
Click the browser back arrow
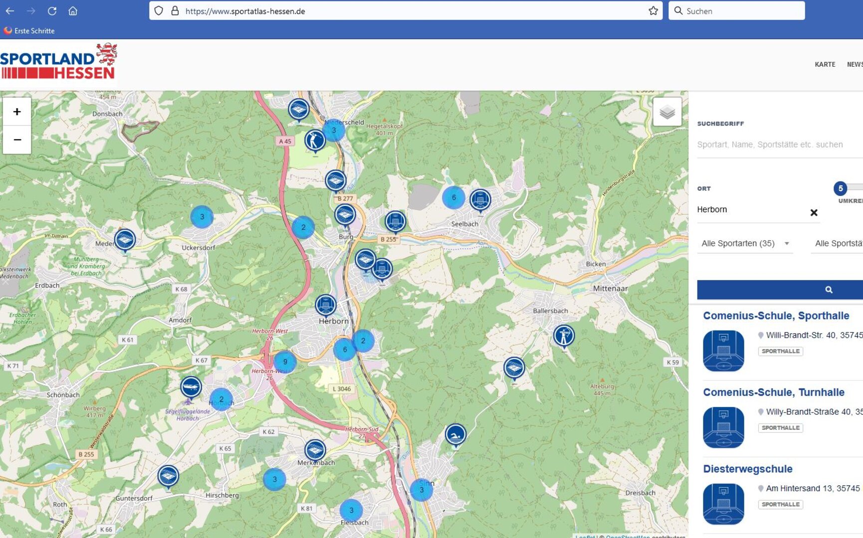10,10
